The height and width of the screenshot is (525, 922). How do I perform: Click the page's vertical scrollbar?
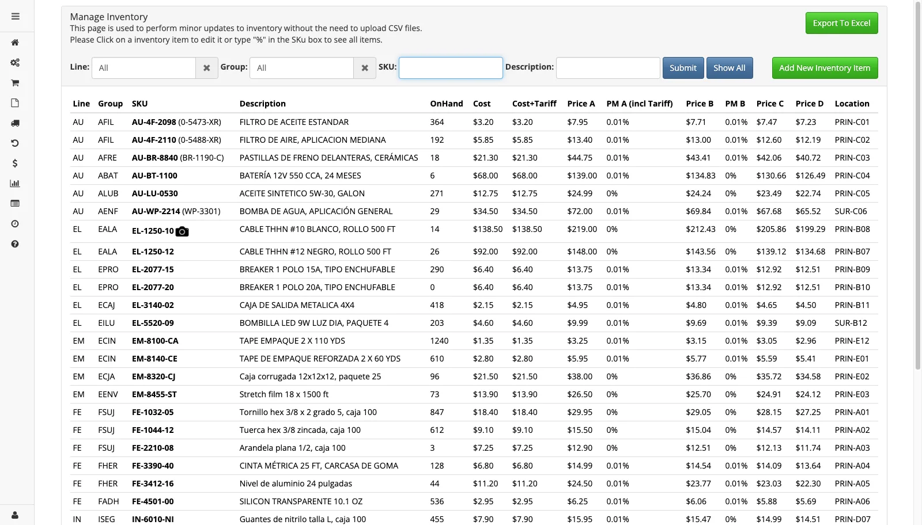tap(918, 184)
